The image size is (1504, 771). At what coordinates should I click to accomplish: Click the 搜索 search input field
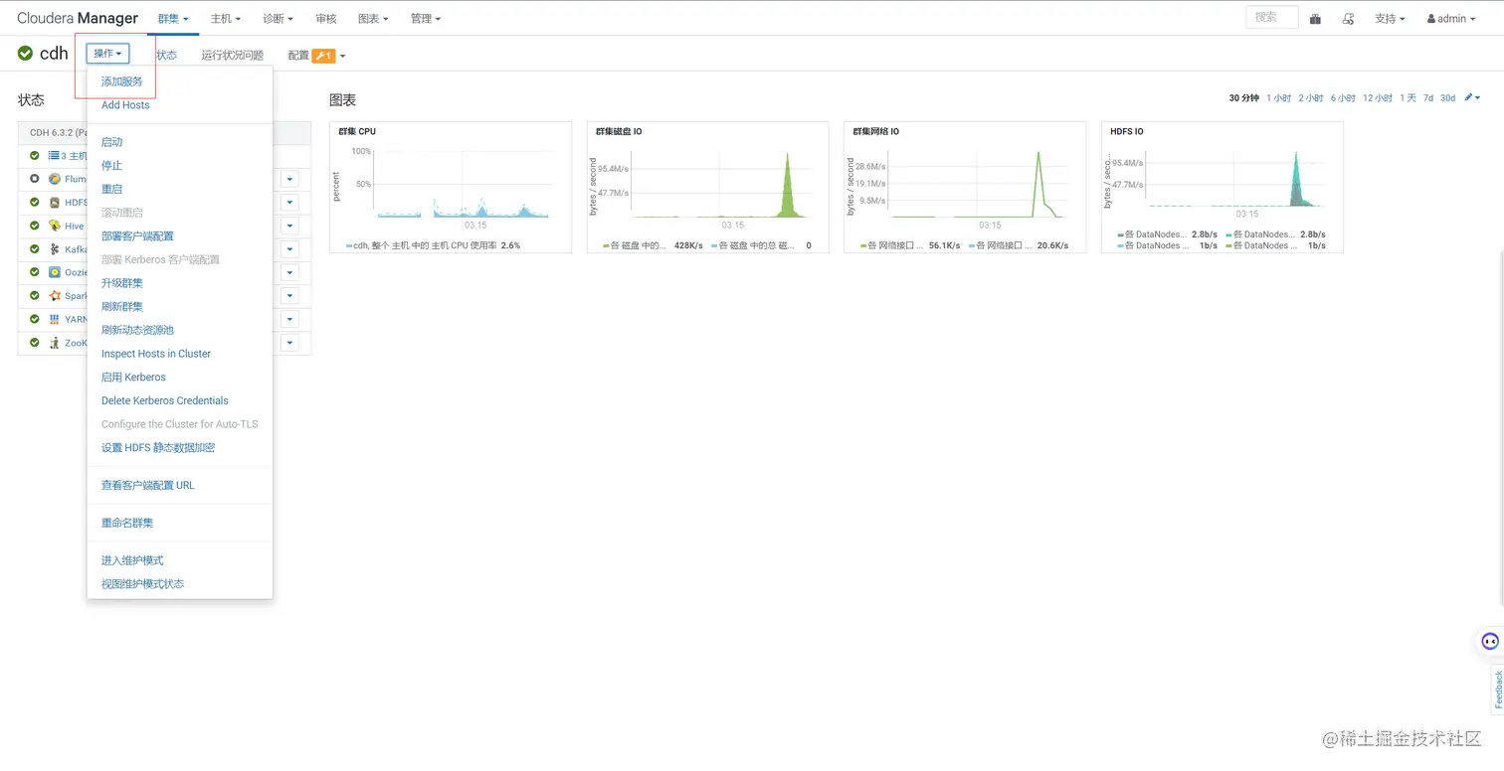pyautogui.click(x=1271, y=17)
